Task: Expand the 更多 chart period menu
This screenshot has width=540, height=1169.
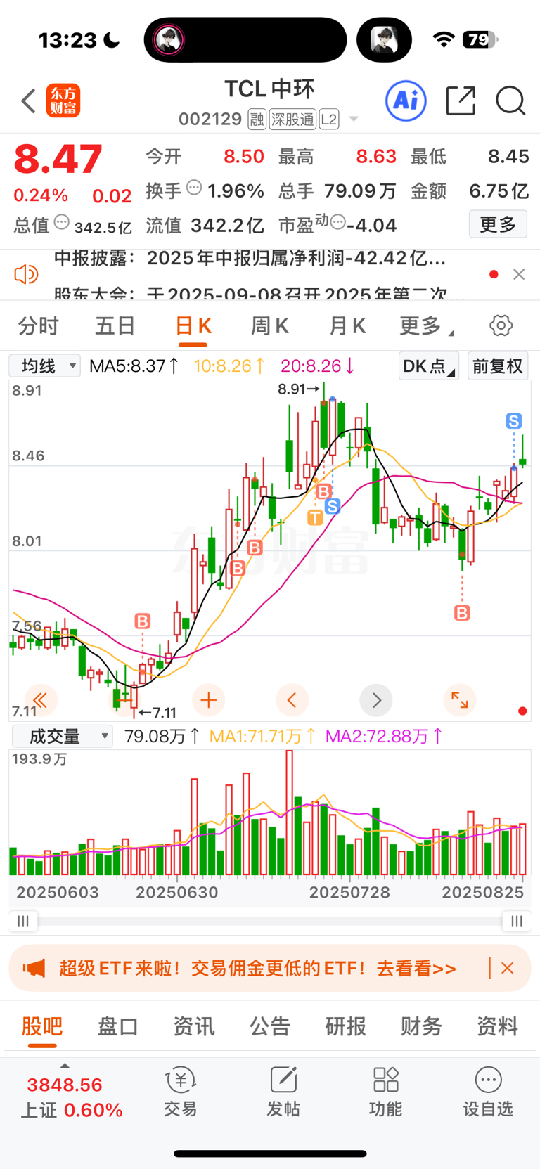Action: coord(426,325)
